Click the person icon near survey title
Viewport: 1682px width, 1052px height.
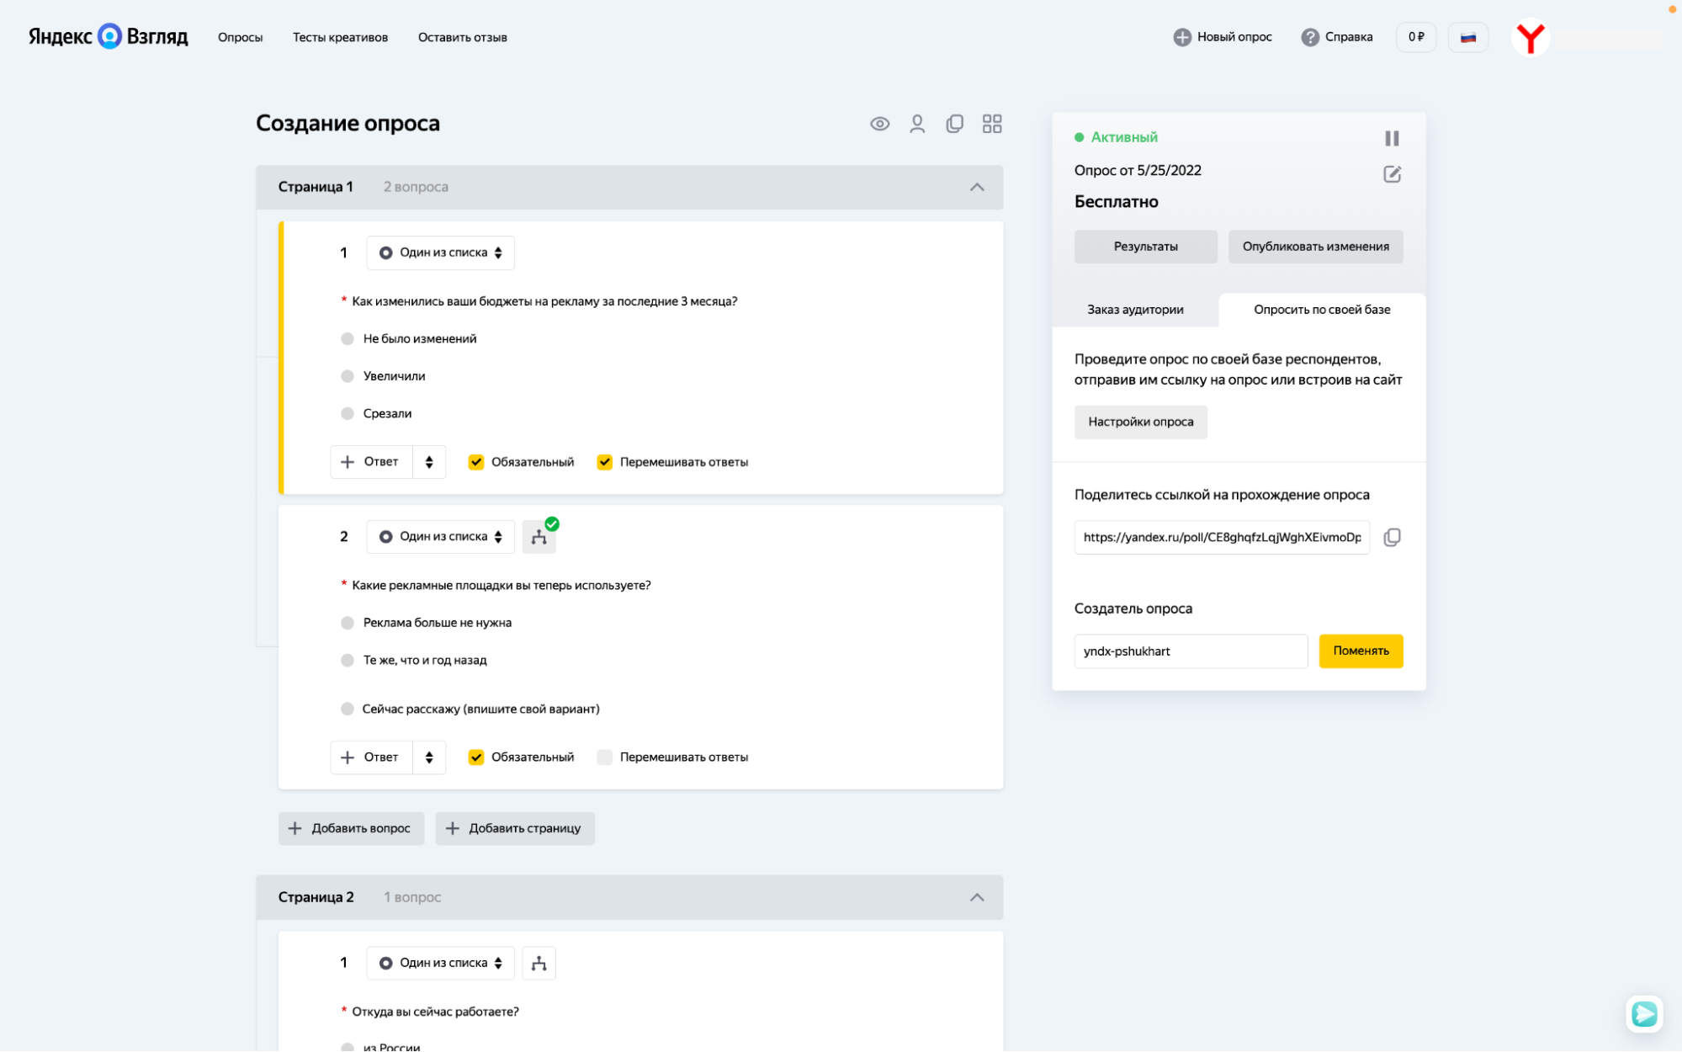click(917, 124)
